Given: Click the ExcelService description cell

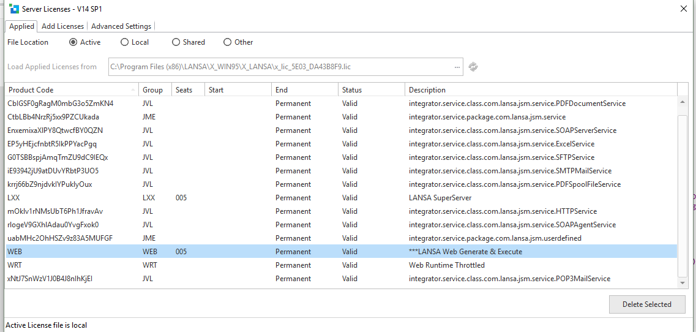Looking at the screenshot, I should click(501, 144).
